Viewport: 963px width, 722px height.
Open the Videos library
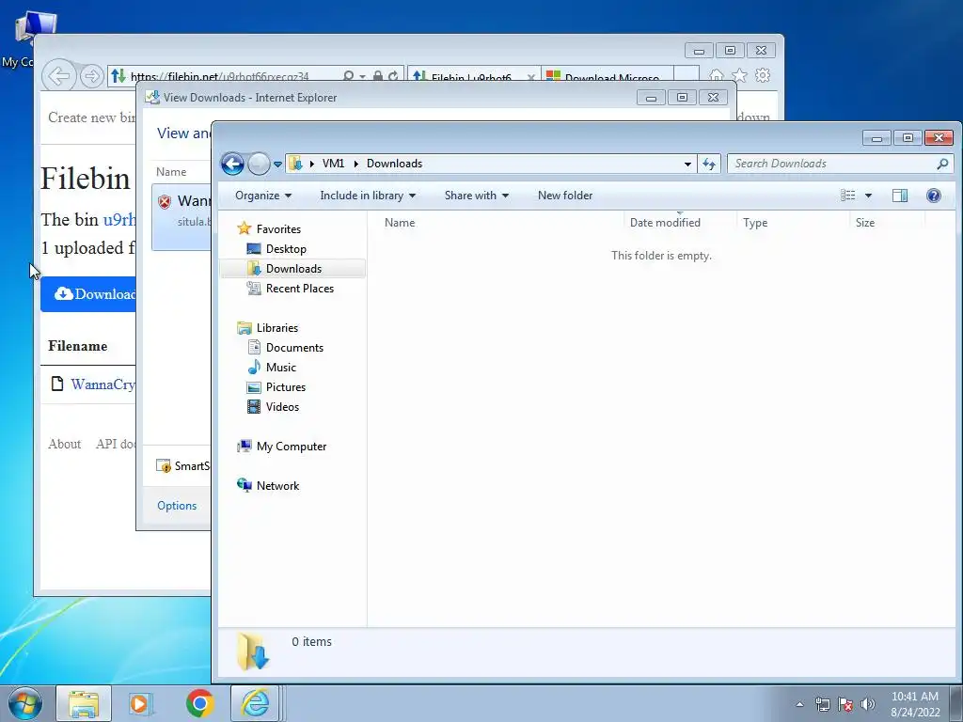[282, 406]
